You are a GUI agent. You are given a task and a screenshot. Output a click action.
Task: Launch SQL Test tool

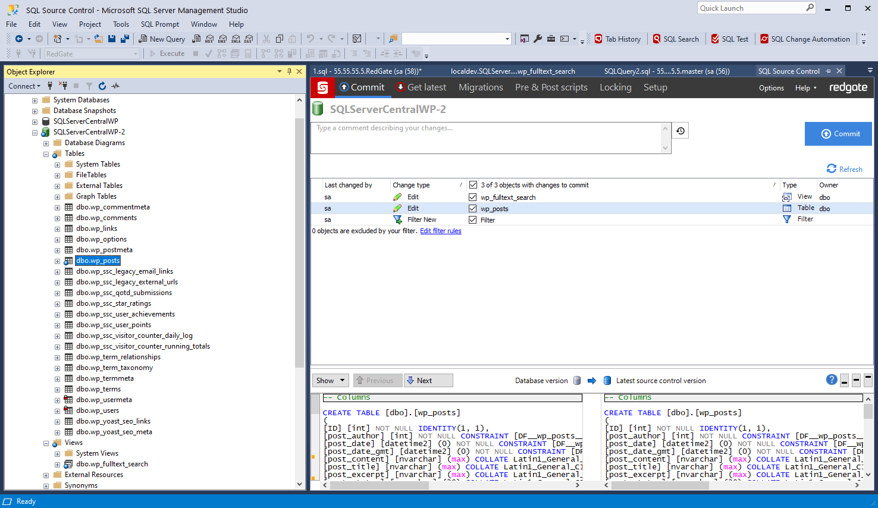[x=729, y=39]
